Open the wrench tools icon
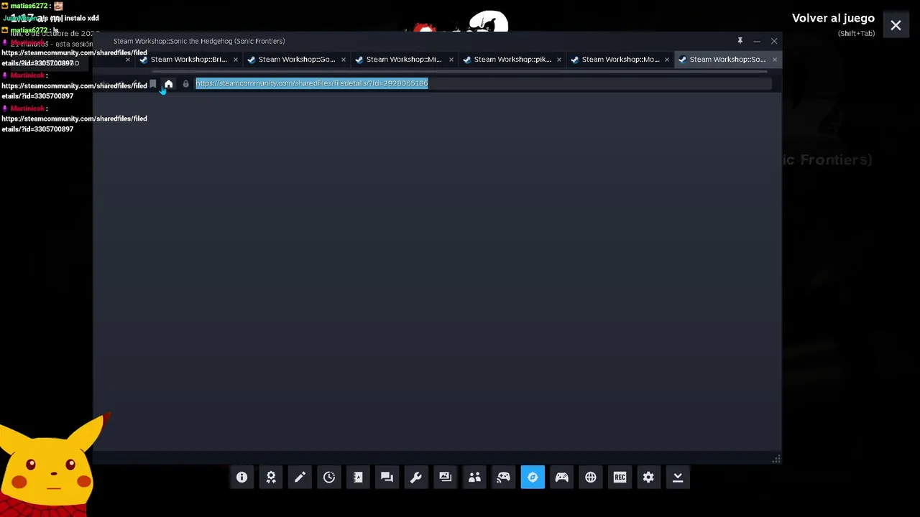 (416, 478)
